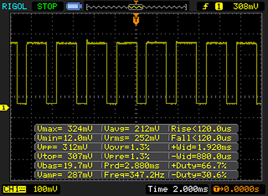Click the rising edge trigger icon
Image resolution: width=268 pixels, height=196 pixels.
[x=205, y=7]
